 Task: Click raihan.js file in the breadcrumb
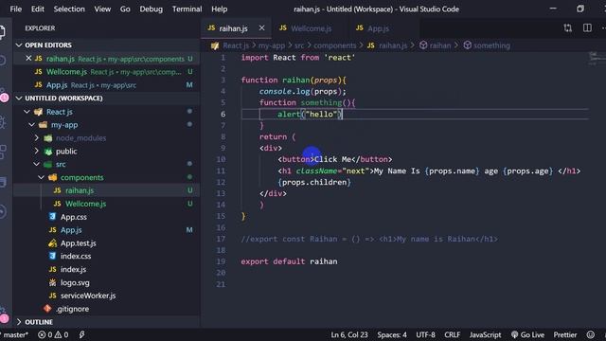click(x=387, y=45)
